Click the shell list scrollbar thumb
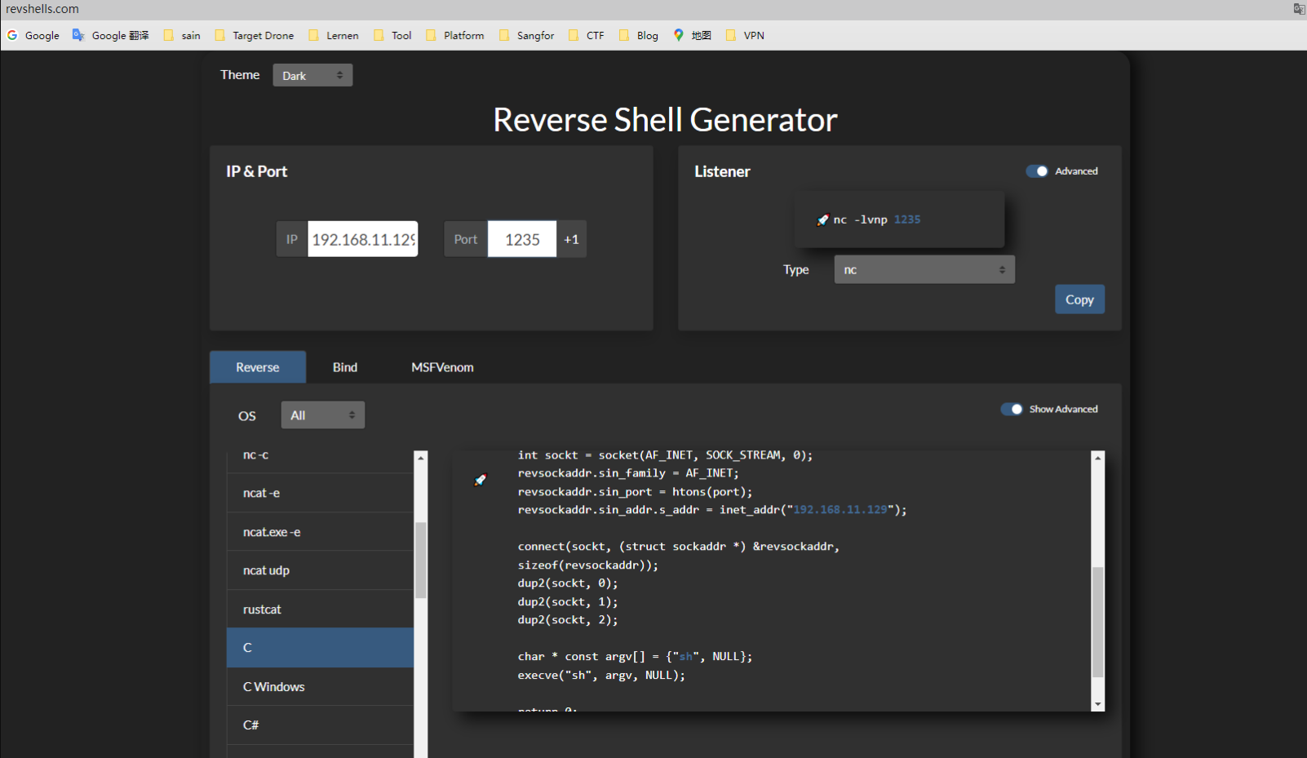 pos(421,560)
